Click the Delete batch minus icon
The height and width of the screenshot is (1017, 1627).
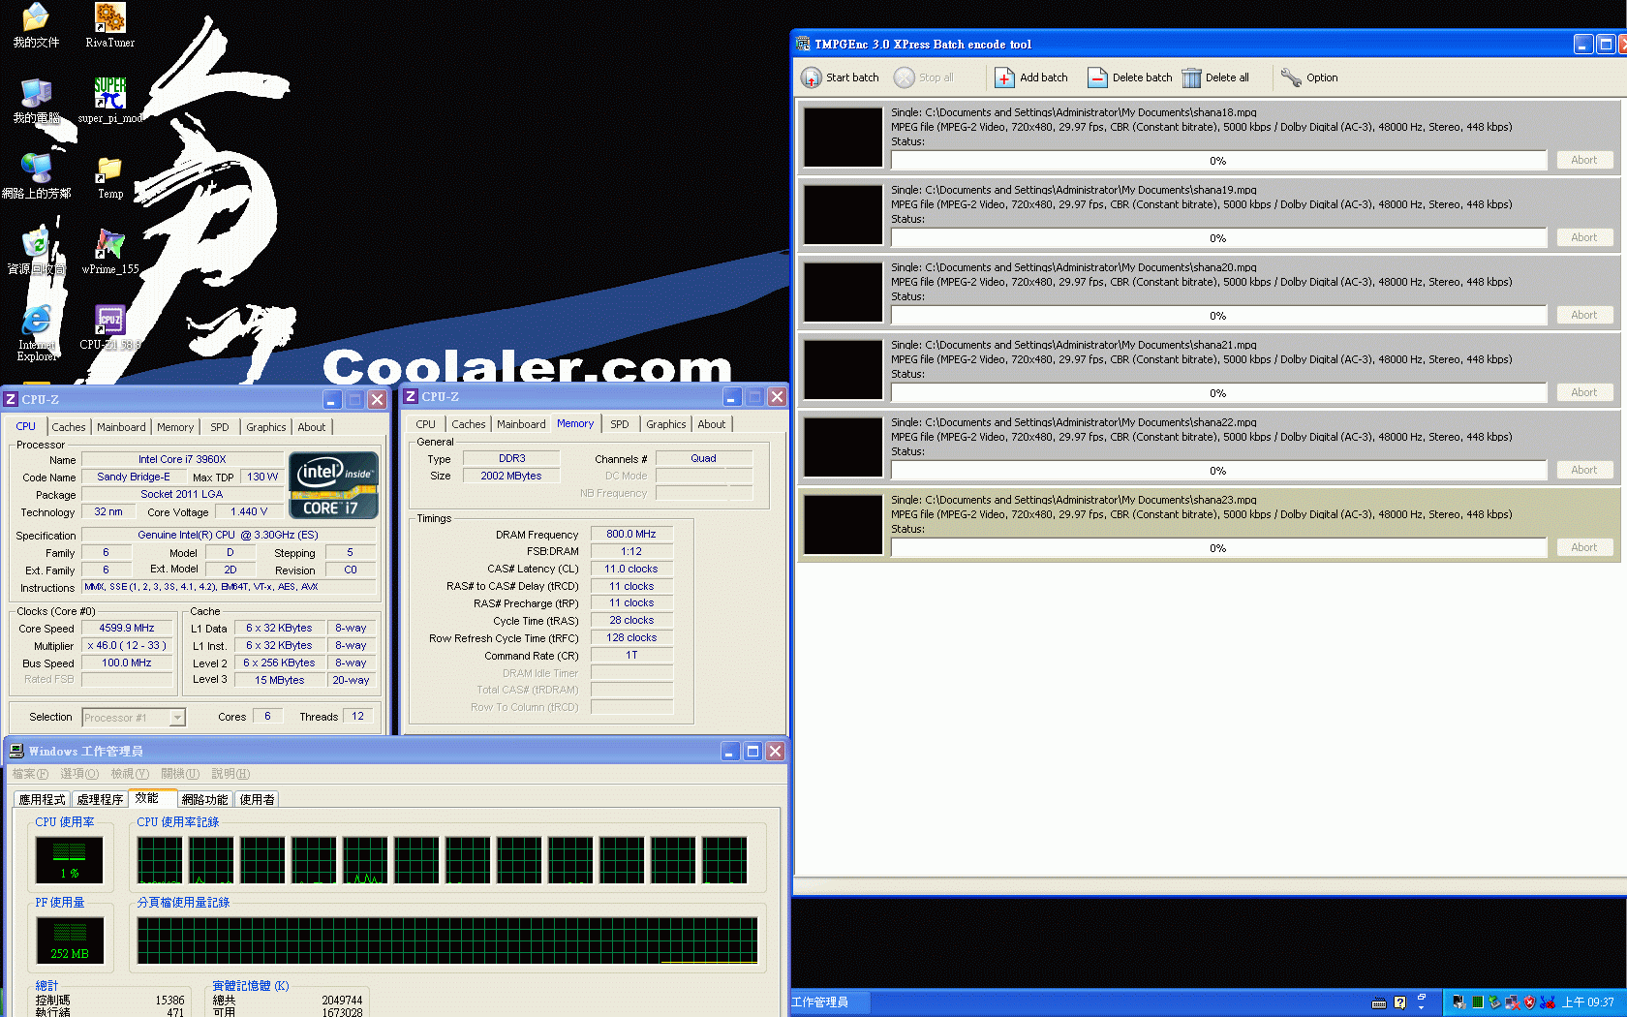pos(1097,77)
